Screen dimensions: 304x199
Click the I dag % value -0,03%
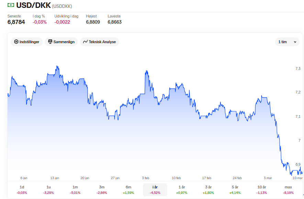coord(40,22)
